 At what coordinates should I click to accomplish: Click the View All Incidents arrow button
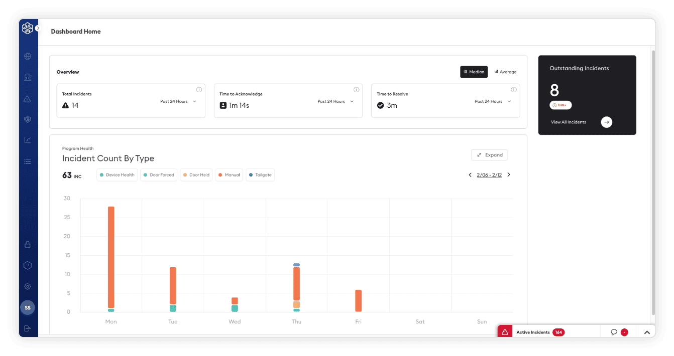coord(607,122)
